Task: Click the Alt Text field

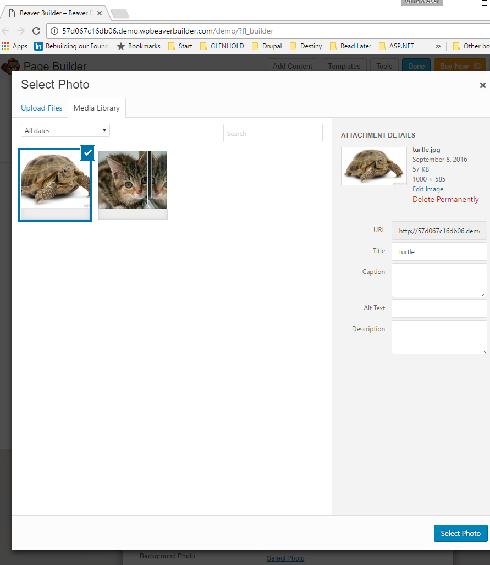Action: click(x=439, y=309)
